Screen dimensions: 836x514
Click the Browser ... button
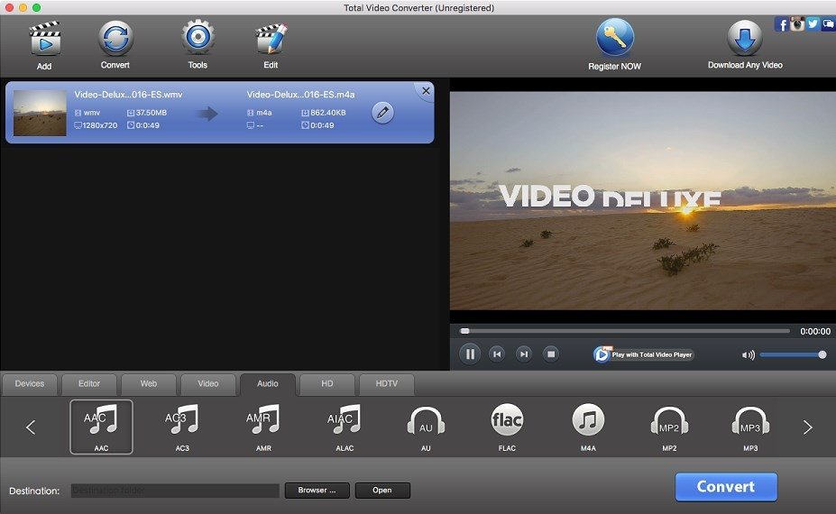pos(317,491)
